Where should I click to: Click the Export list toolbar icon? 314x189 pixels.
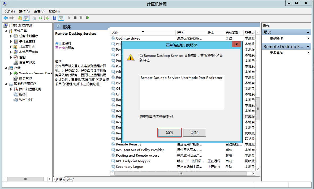(46, 18)
